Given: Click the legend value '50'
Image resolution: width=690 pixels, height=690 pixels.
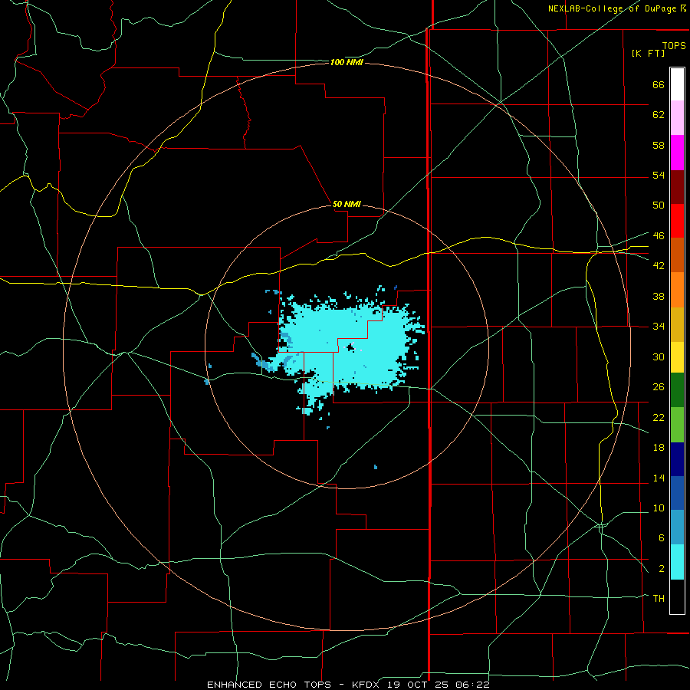Looking at the screenshot, I should coord(659,205).
